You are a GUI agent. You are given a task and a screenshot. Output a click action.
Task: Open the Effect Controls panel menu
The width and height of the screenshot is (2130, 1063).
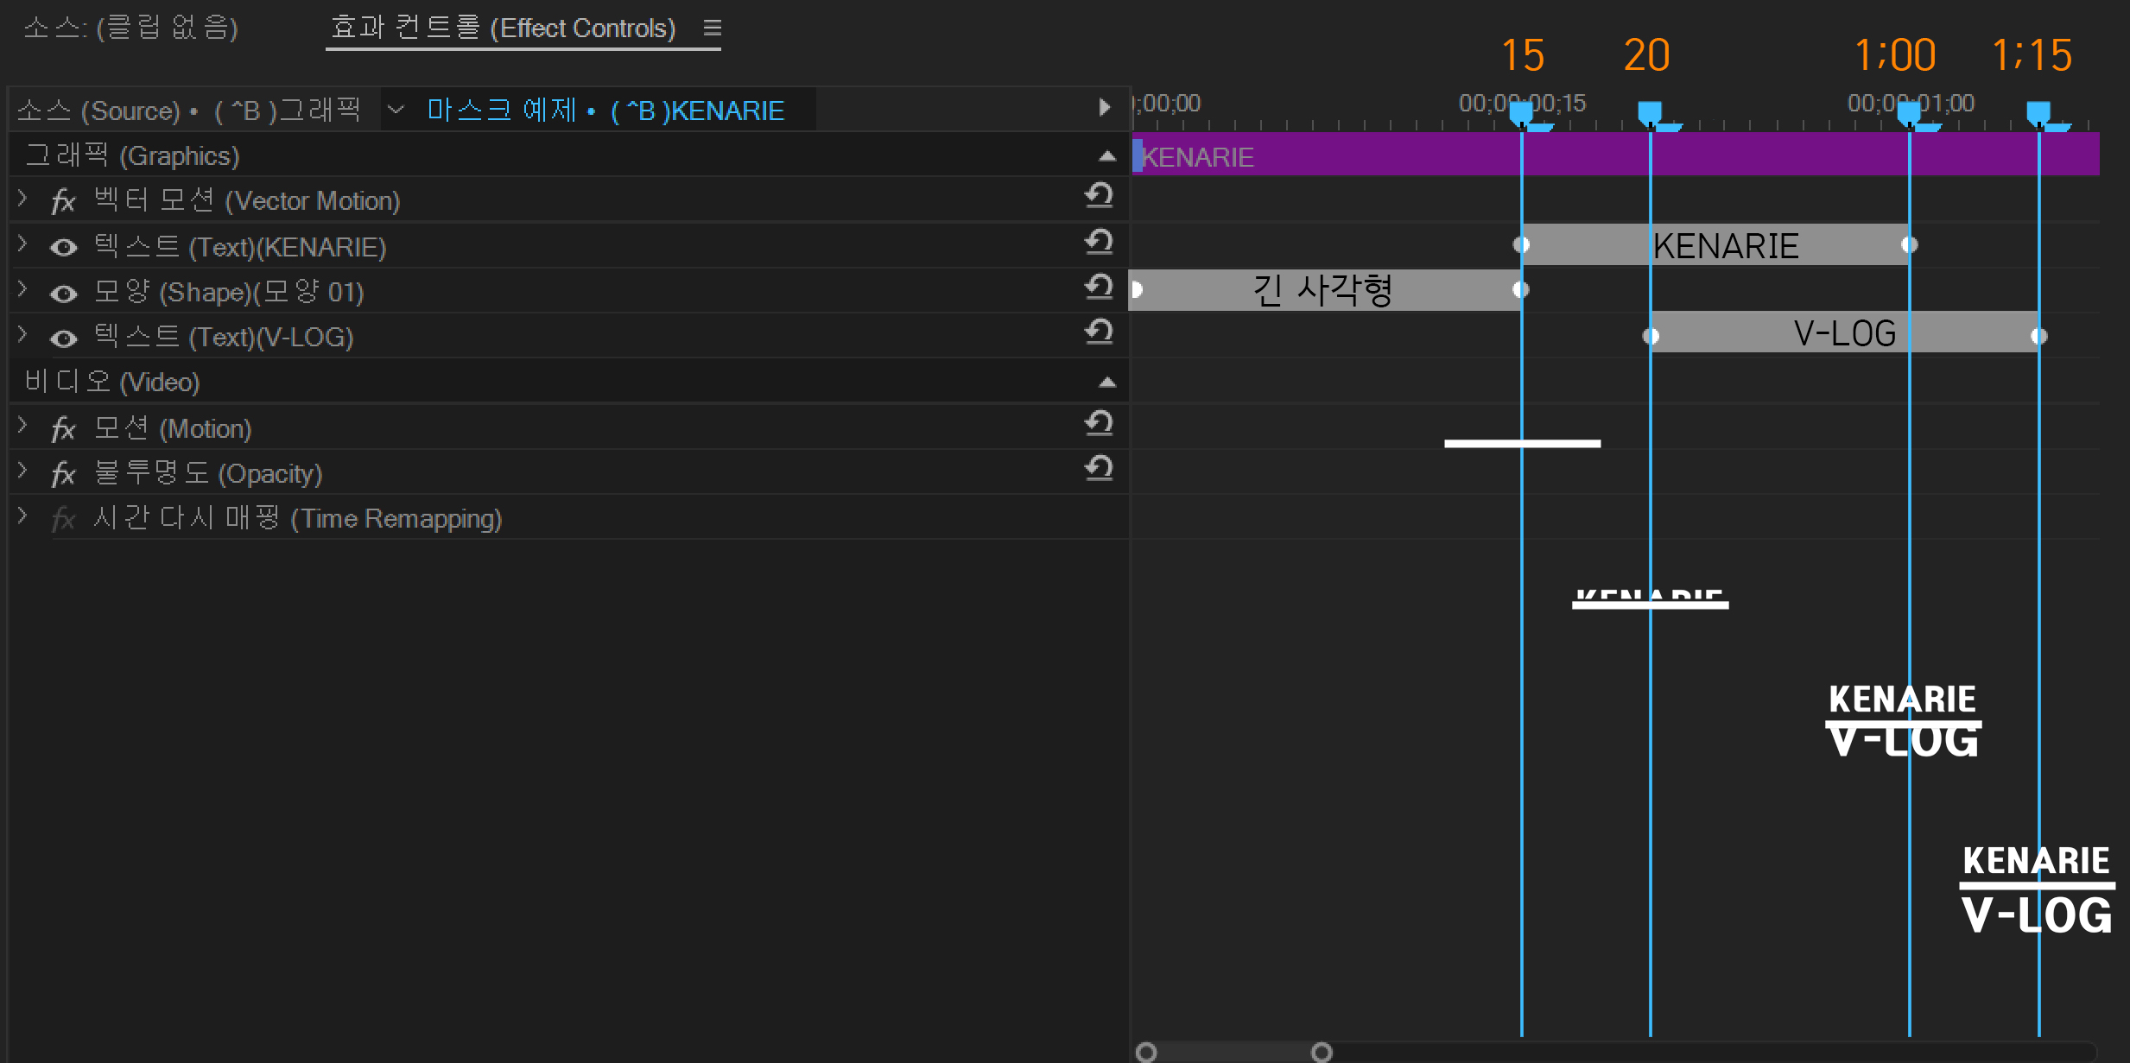[x=712, y=28]
